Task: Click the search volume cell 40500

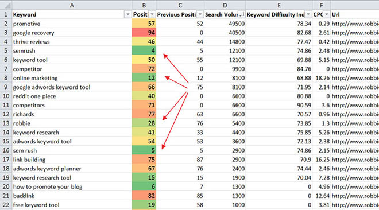Action: (x=225, y=33)
